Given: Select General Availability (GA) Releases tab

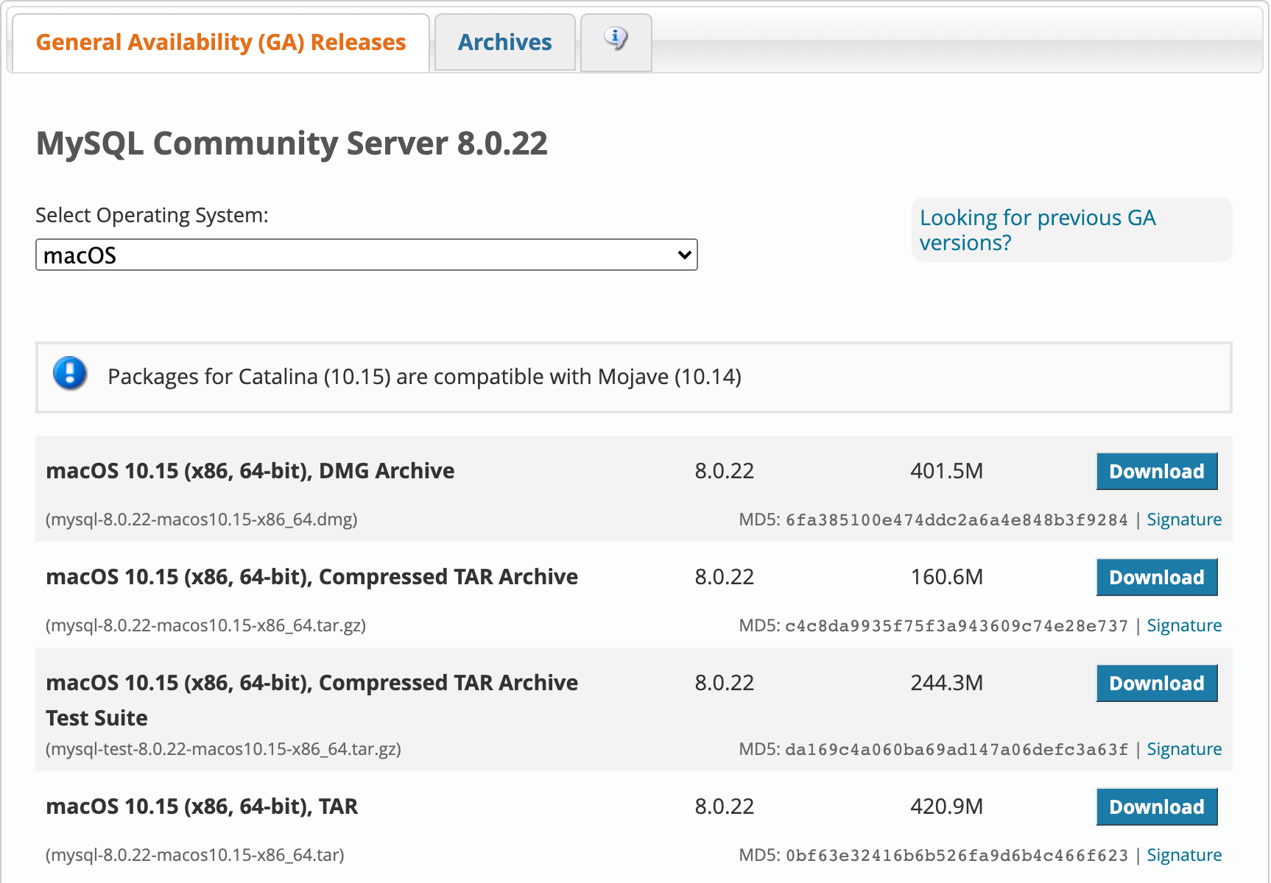Looking at the screenshot, I should (220, 43).
